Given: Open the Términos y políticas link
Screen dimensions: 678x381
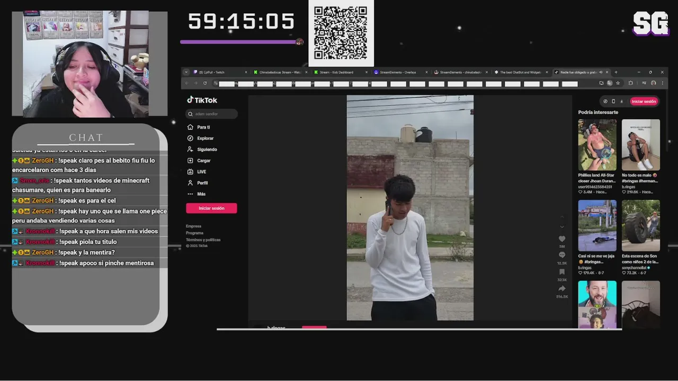Looking at the screenshot, I should pyautogui.click(x=203, y=240).
